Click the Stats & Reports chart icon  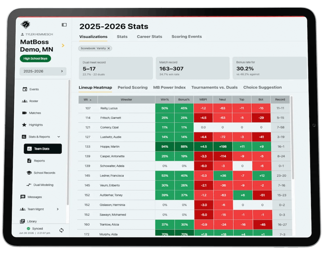point(24,137)
